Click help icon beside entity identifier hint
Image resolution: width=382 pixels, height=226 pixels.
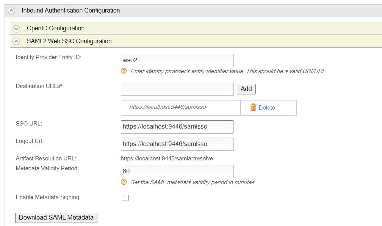click(x=124, y=71)
